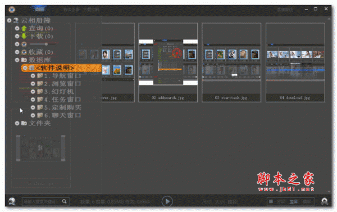Open the 03 starttask.jpg thumbnail

click(231, 62)
